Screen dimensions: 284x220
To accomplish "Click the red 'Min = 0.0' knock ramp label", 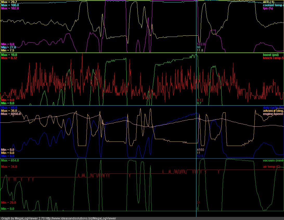I will click(x=8, y=100).
